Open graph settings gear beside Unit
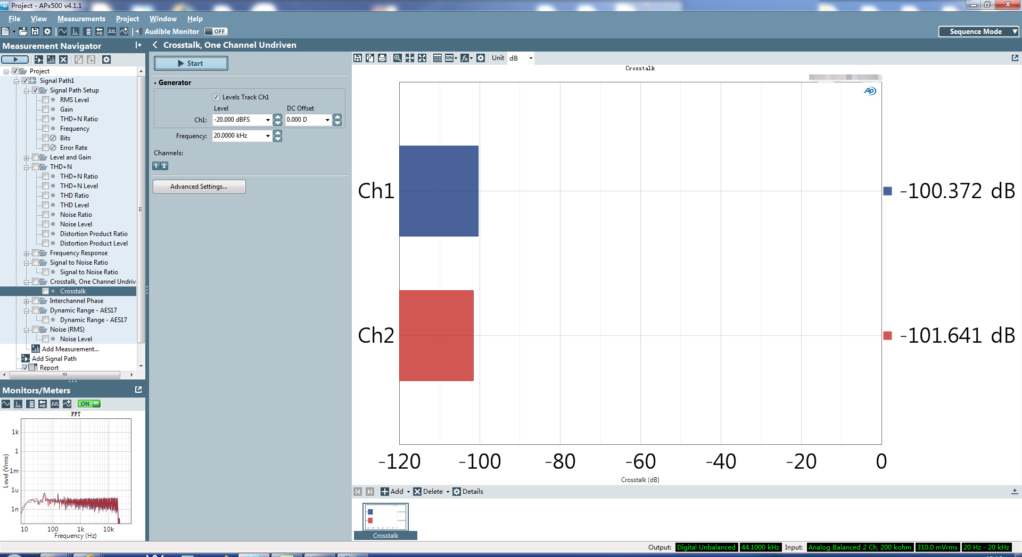Viewport: 1022px width, 557px height. 481,58
